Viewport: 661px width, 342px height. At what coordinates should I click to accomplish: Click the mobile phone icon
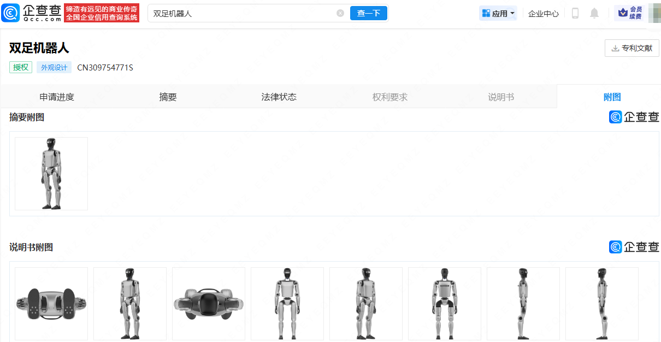click(x=575, y=13)
